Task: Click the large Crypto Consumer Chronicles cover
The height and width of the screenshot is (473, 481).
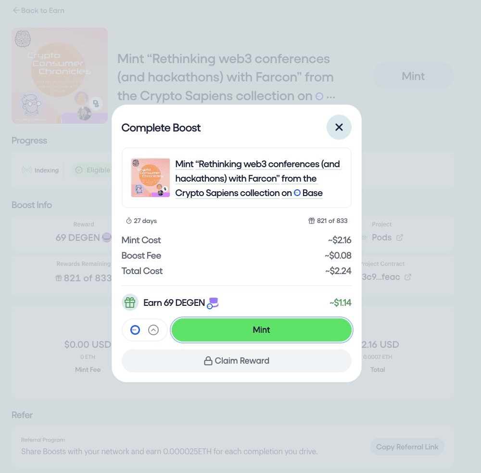Action: [x=60, y=76]
